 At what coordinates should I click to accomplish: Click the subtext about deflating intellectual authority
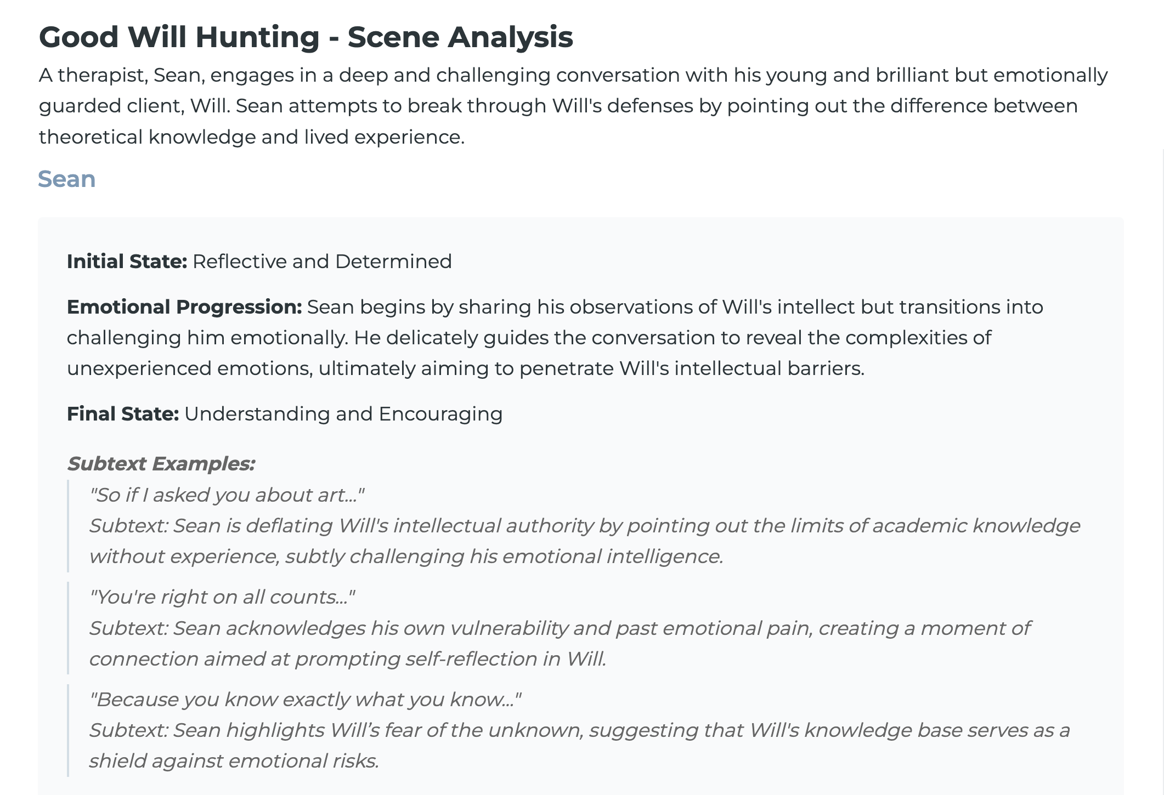pyautogui.click(x=585, y=541)
